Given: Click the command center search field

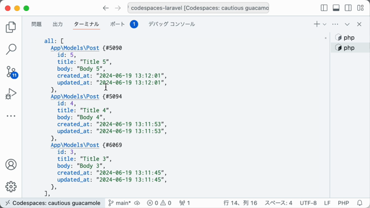Looking at the screenshot, I should [x=198, y=8].
